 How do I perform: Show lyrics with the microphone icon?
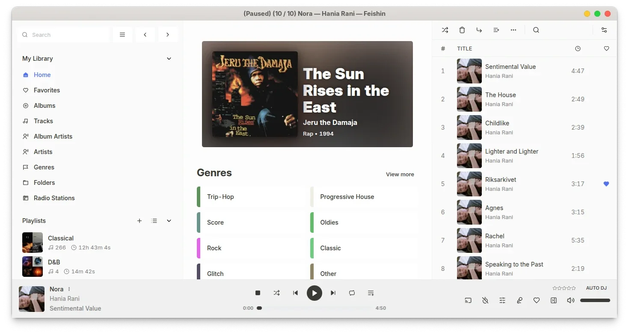[519, 300]
